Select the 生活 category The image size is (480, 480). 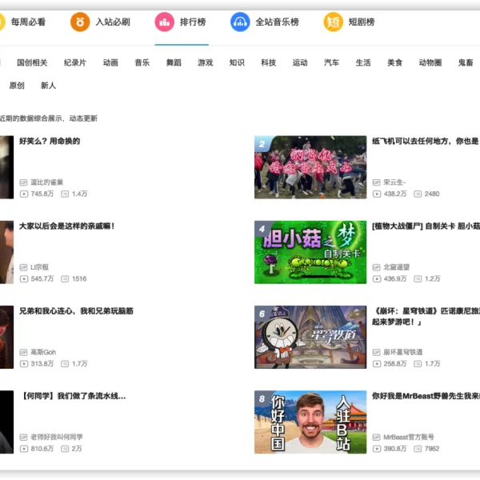coord(363,62)
